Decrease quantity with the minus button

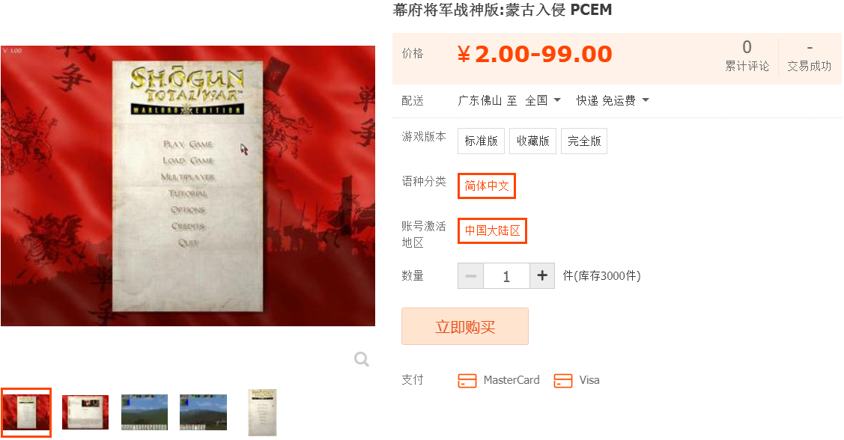click(470, 276)
